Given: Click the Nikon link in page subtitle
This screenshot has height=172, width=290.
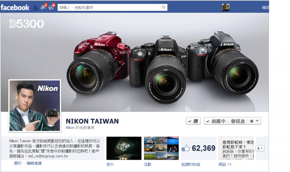Looking at the screenshot, I should pyautogui.click(x=70, y=128).
